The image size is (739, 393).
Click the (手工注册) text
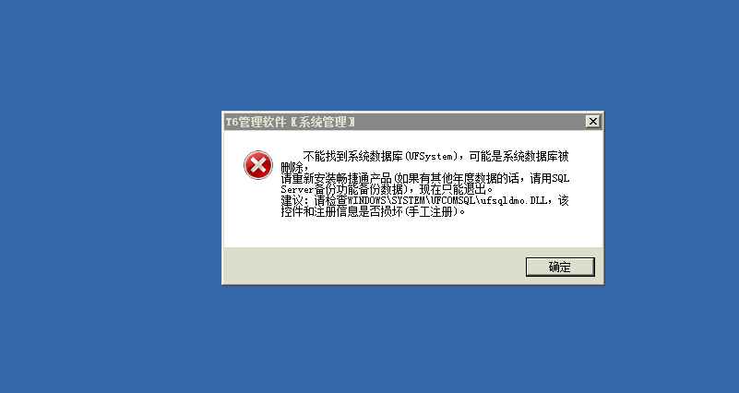point(432,212)
